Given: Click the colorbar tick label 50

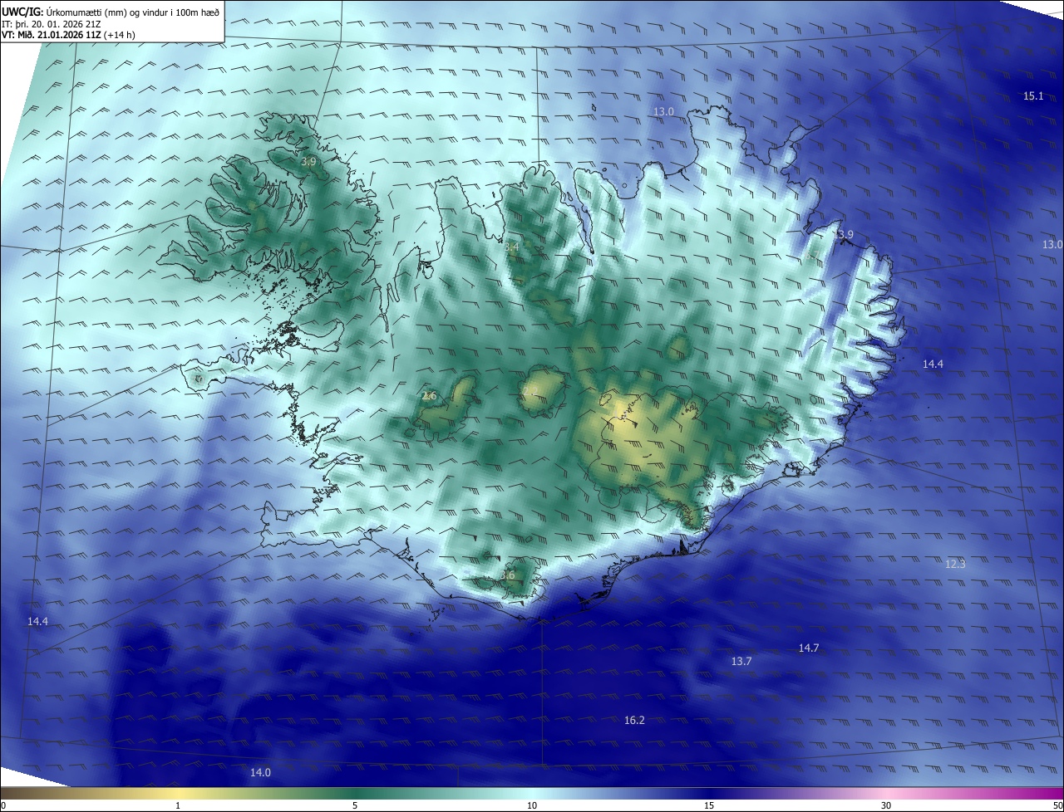Looking at the screenshot, I should 1057,805.
